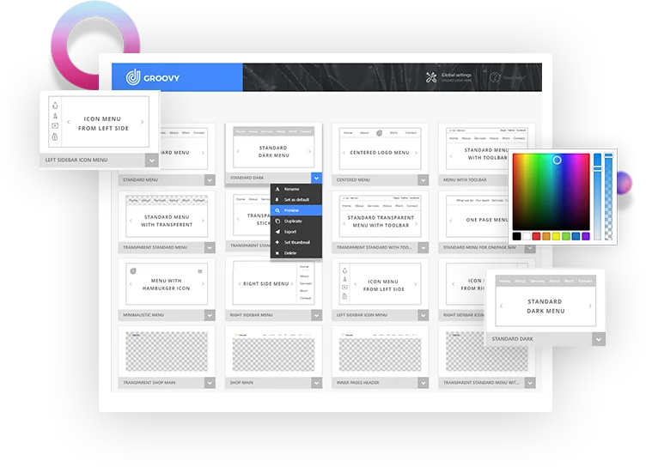The height and width of the screenshot is (467, 646).
Task: Click hue slider handle in color picker
Action: (597, 169)
